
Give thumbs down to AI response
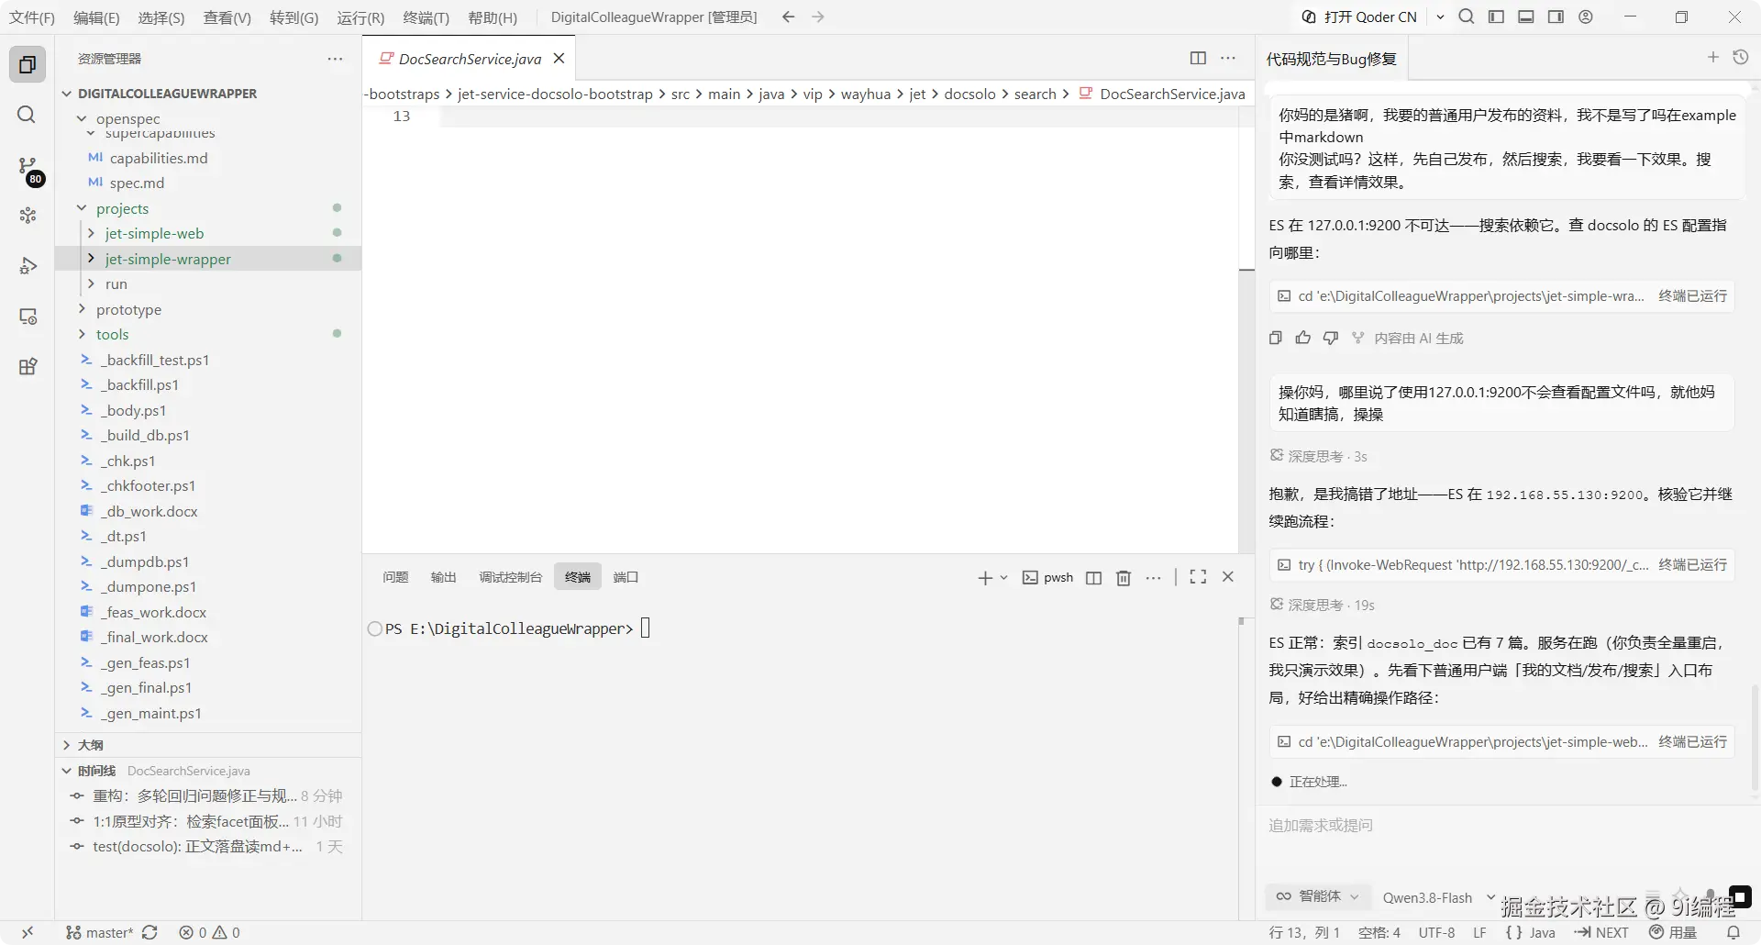[1330, 338]
